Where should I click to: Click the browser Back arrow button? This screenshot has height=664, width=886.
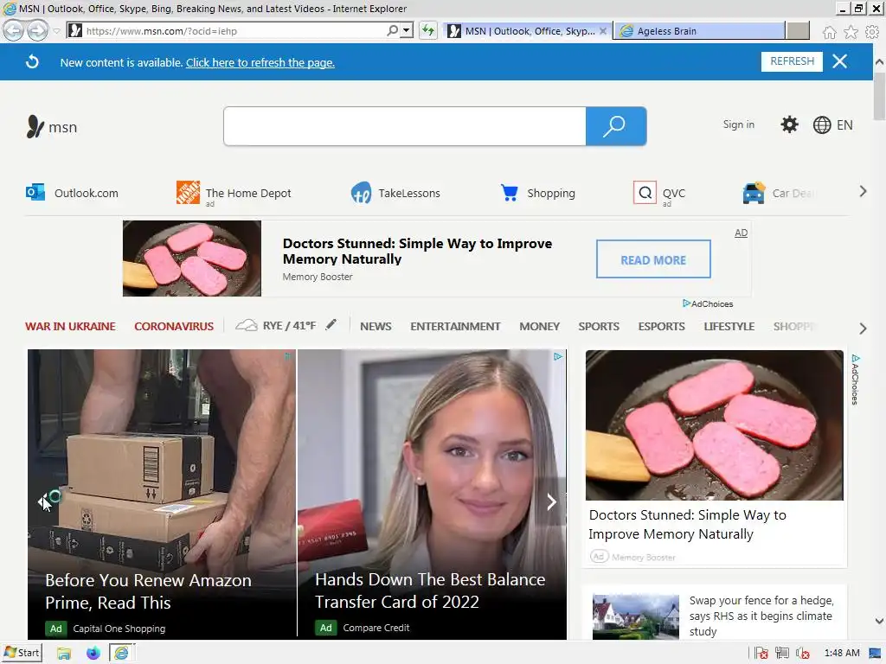click(14, 30)
